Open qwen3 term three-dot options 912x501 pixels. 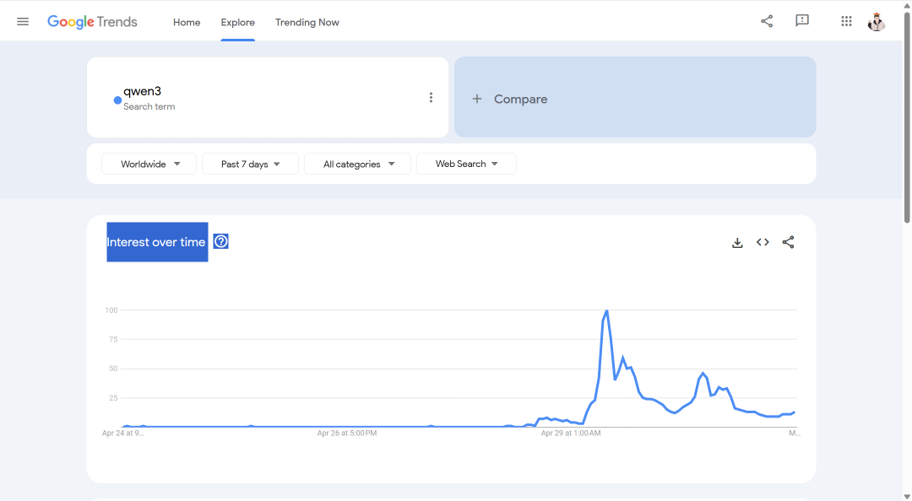tap(431, 98)
